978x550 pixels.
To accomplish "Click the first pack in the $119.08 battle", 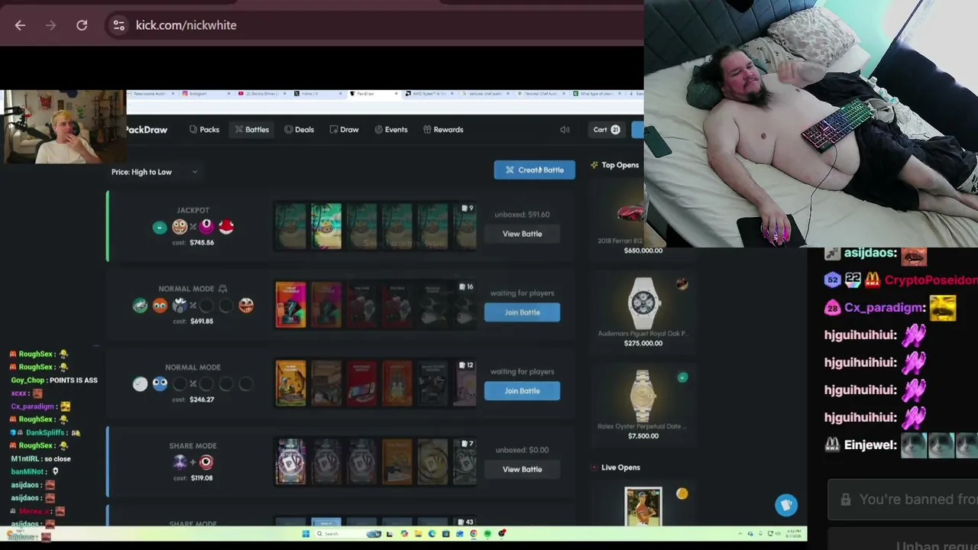I will coord(290,461).
